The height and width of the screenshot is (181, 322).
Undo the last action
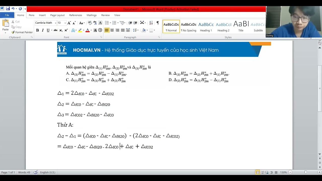[x=13, y=9]
